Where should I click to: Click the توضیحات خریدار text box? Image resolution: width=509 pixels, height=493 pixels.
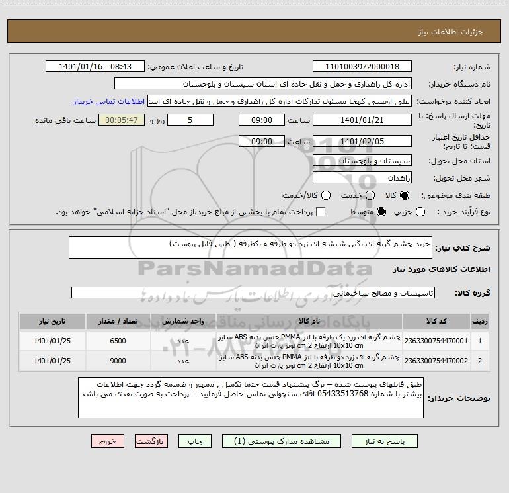251,398
